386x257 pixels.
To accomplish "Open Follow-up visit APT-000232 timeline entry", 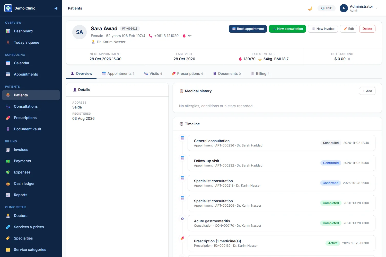I will click(282, 163).
